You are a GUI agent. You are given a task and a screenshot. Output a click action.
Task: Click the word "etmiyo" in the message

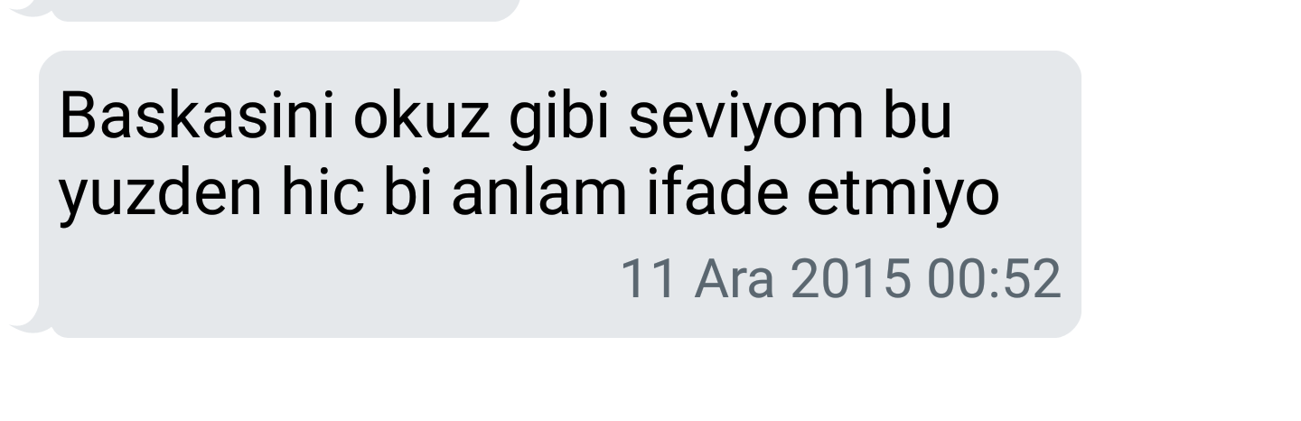[x=903, y=196]
